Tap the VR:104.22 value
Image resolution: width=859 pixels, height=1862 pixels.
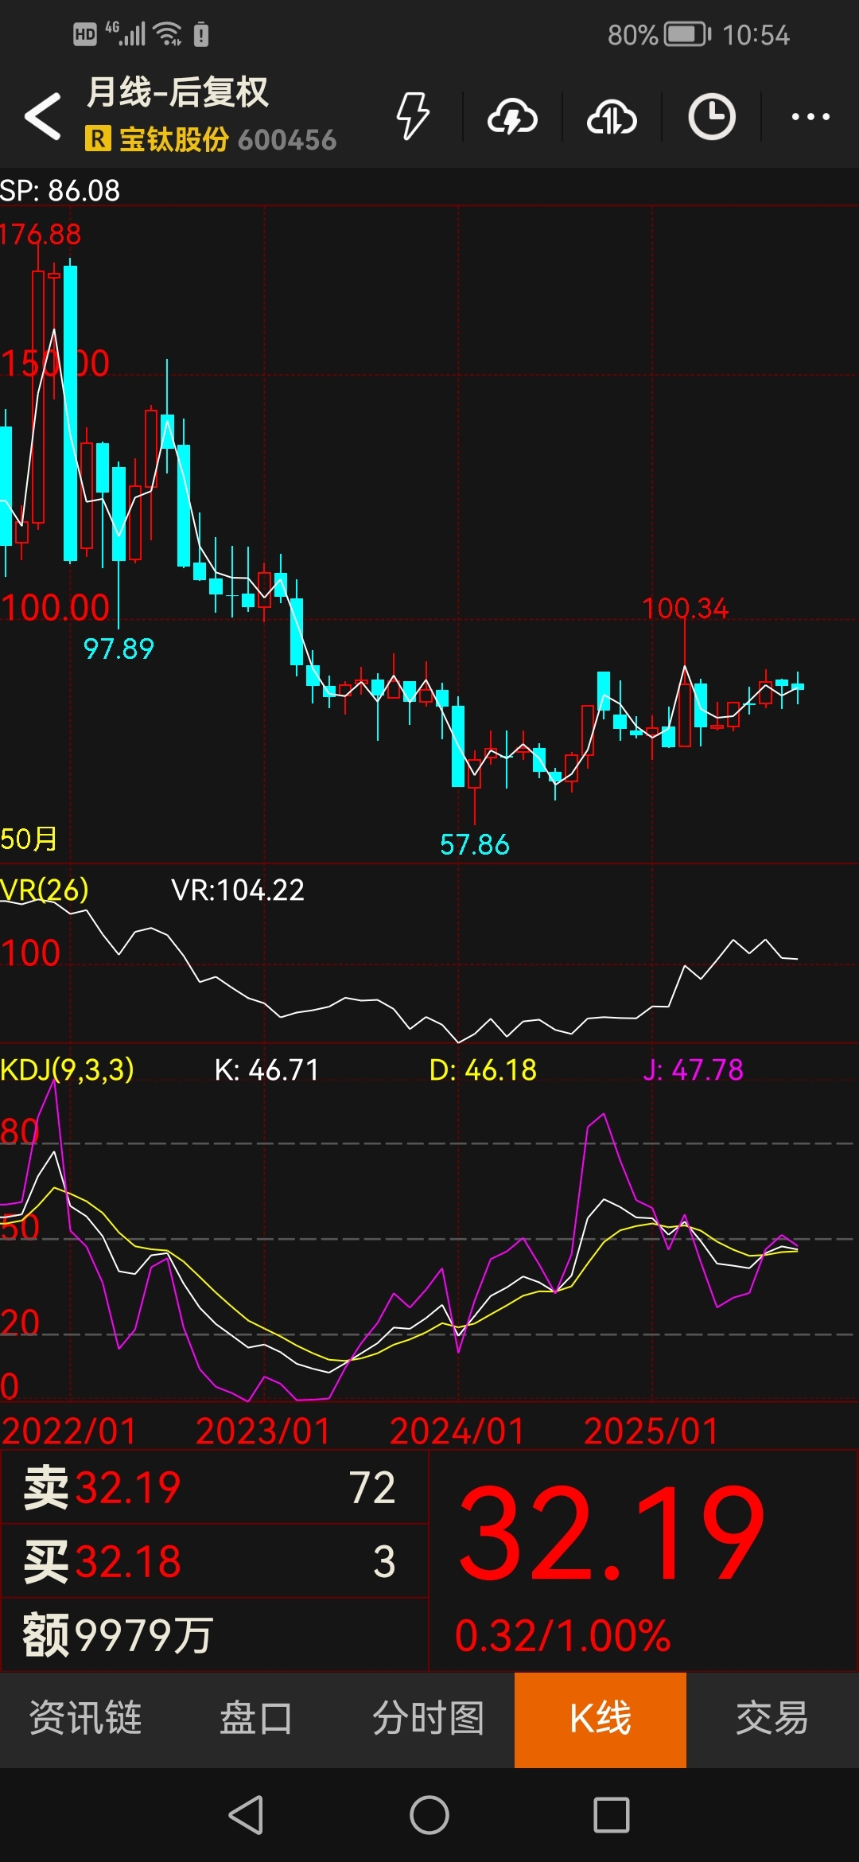click(x=238, y=890)
